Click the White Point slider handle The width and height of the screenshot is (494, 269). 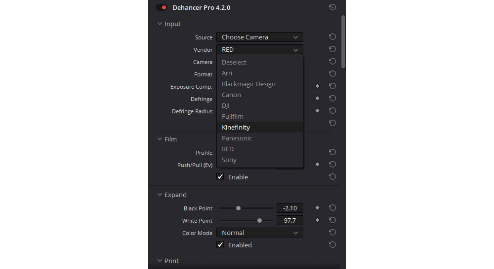click(x=260, y=221)
